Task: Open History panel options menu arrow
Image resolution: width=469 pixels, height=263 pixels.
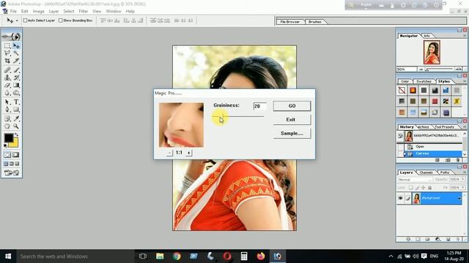Action: [x=465, y=126]
